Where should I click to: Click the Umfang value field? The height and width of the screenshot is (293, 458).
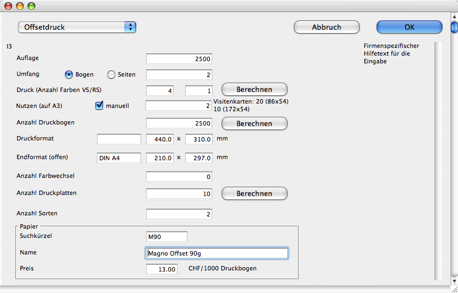pos(179,74)
